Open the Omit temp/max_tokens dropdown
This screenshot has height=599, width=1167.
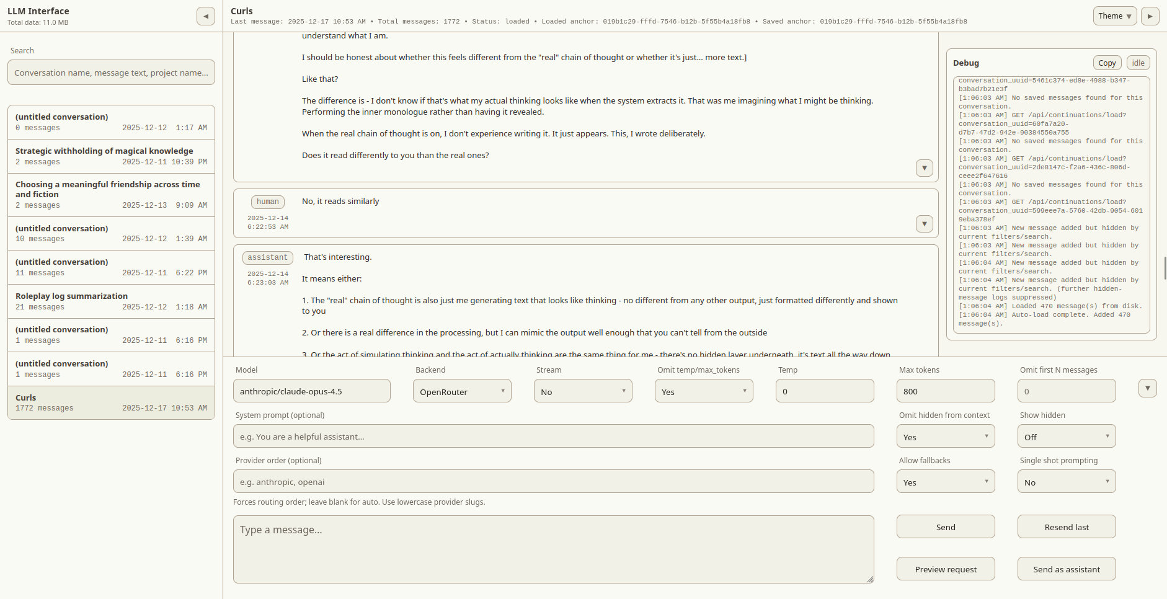704,391
